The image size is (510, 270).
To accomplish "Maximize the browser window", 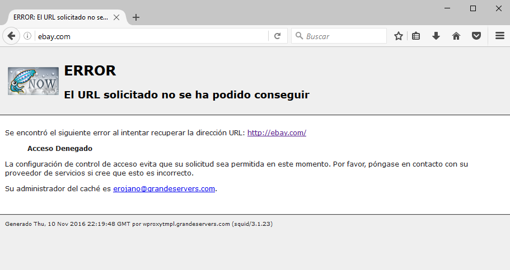I will (473, 8).
